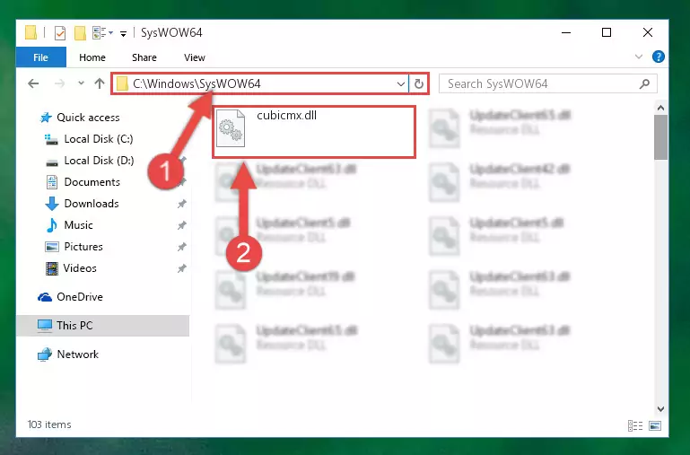The height and width of the screenshot is (455, 690).
Task: Open Local Disk (C:) in sidebar
Action: click(x=99, y=139)
